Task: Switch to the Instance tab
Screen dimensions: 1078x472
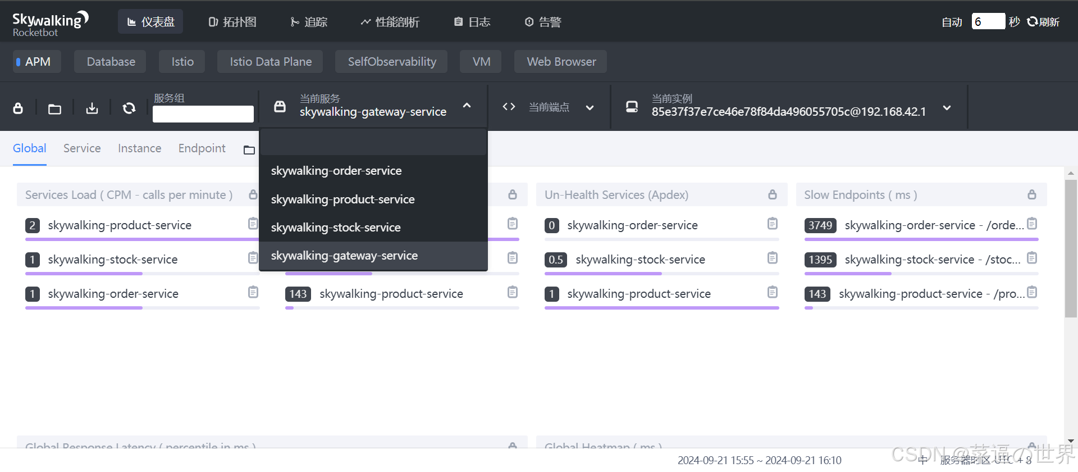Action: pos(139,148)
